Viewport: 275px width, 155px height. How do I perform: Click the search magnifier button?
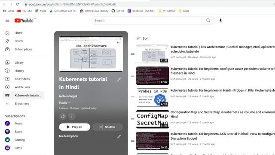point(208,21)
